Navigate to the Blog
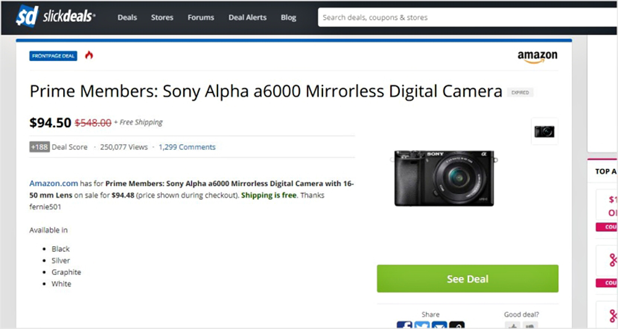Screen dimensions: 618x329 (x=289, y=17)
